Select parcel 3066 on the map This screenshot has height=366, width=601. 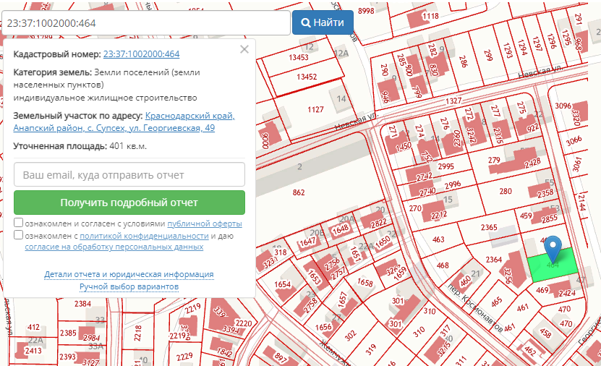tap(574, 141)
